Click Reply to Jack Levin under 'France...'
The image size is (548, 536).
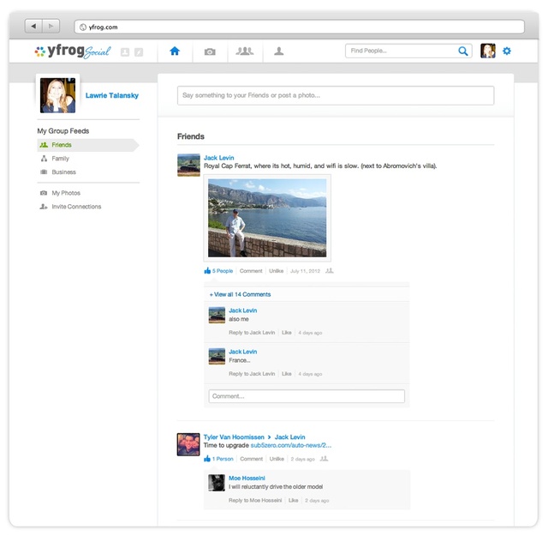[252, 374]
